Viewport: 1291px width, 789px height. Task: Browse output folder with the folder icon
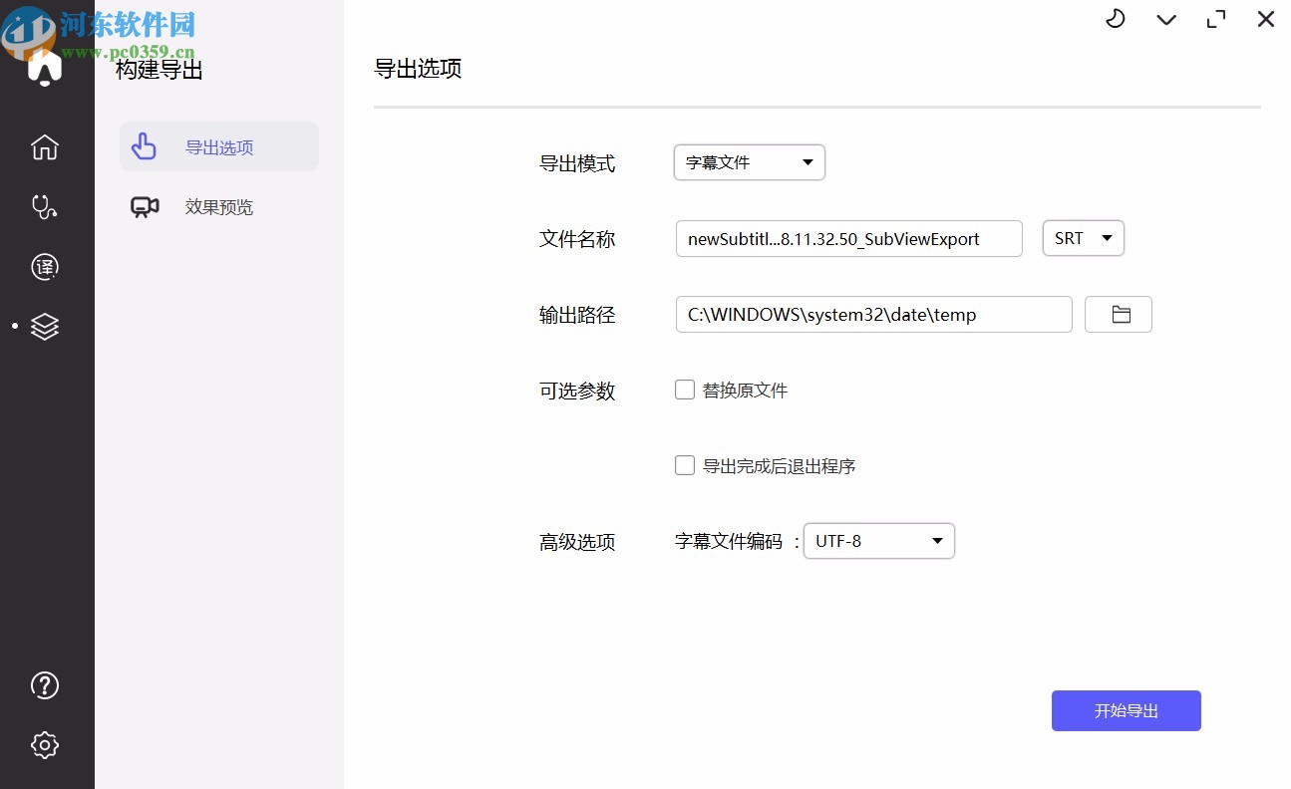[x=1119, y=315]
